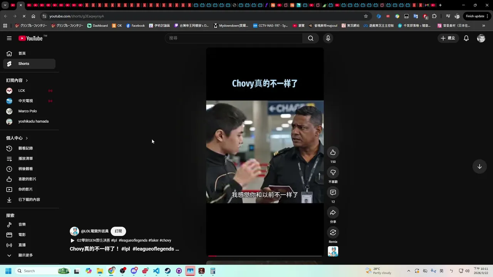This screenshot has width=493, height=277.
Task: Select 首頁 in the sidebar
Action: (29, 53)
